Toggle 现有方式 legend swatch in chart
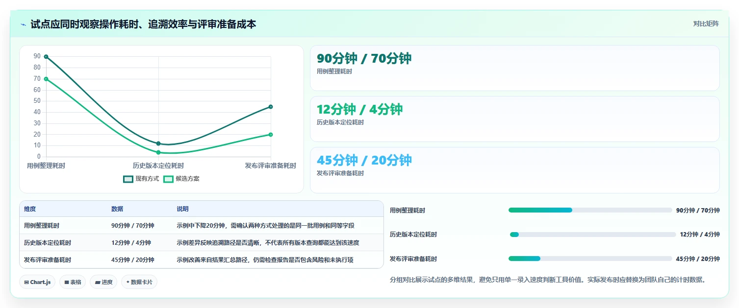 (x=128, y=179)
